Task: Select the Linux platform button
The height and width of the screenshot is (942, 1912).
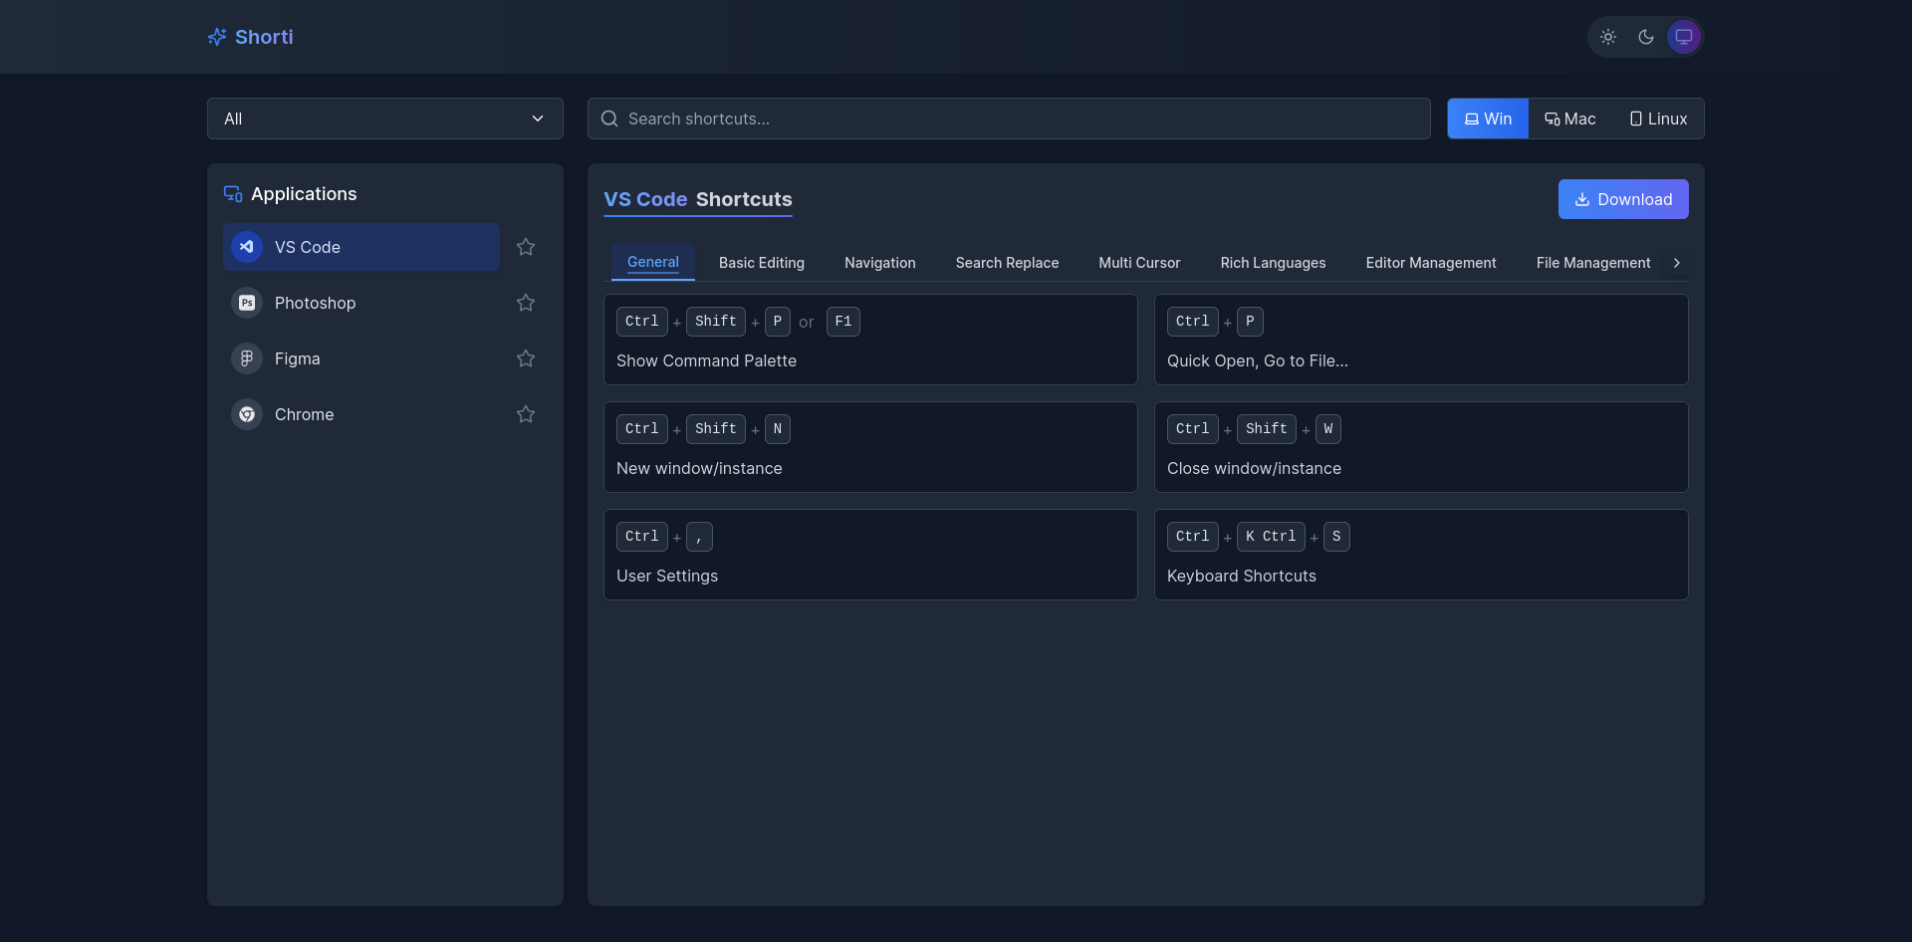Action: click(x=1658, y=118)
